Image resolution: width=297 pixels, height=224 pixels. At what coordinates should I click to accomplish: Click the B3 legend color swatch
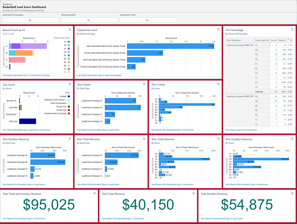tap(69, 62)
